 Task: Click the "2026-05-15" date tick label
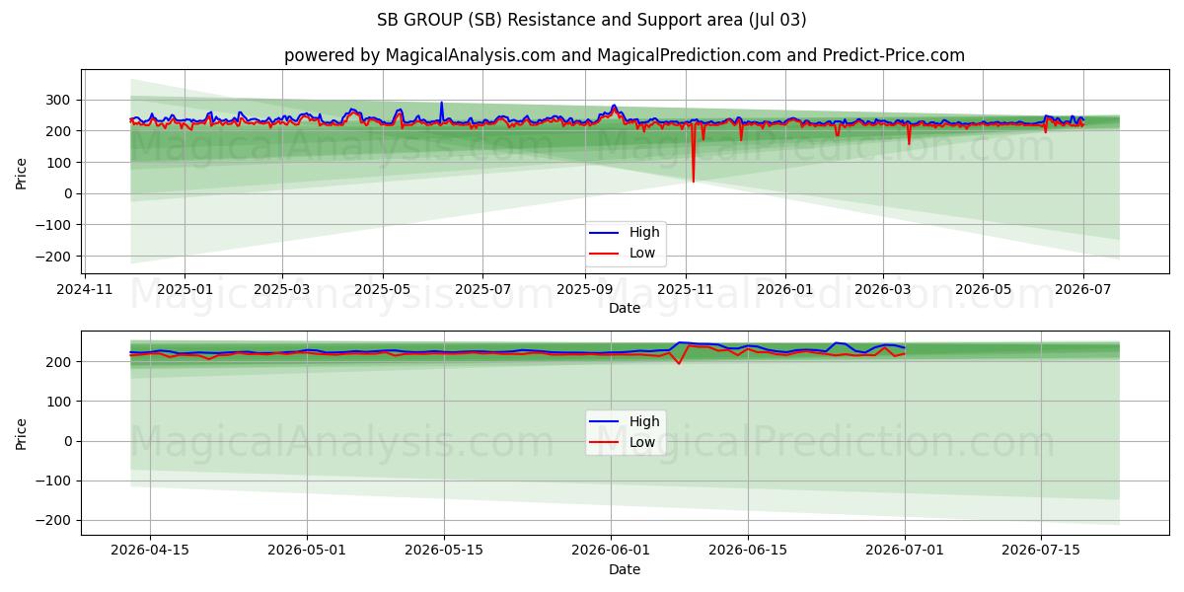444,551
